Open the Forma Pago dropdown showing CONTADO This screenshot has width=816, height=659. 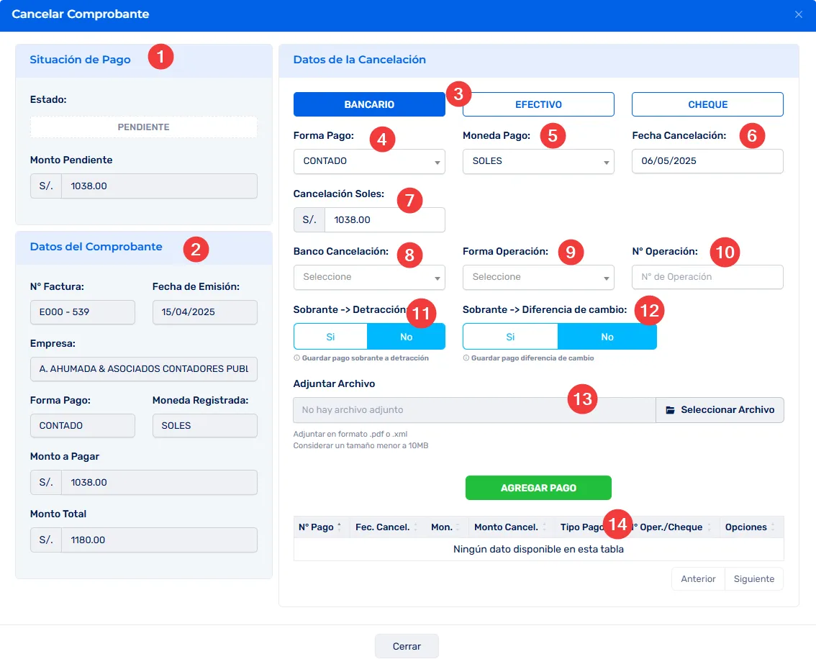click(368, 161)
